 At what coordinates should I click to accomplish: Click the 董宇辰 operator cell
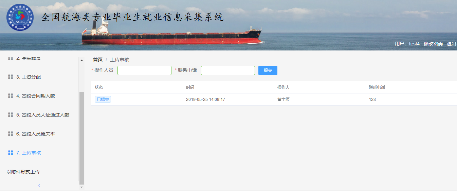point(284,100)
